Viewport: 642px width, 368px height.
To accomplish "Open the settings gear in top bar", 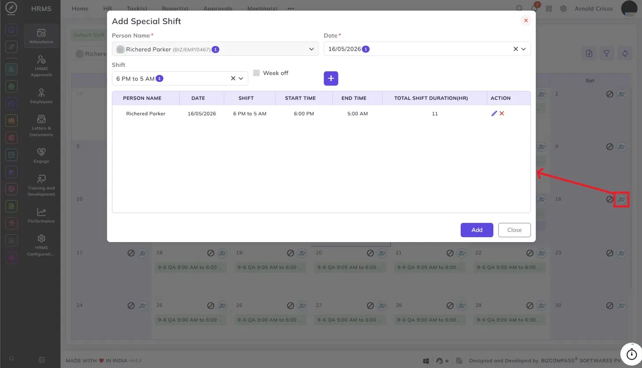I will 564,9.
